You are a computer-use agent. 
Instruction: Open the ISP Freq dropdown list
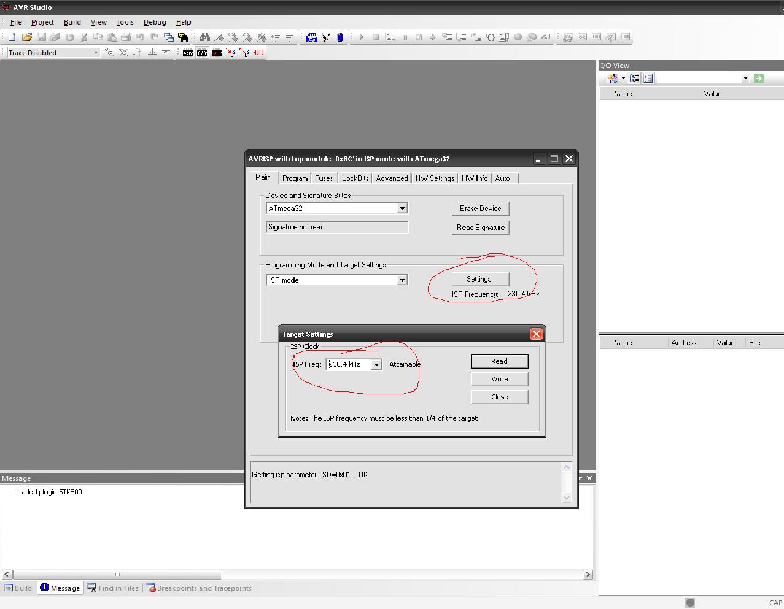point(376,365)
